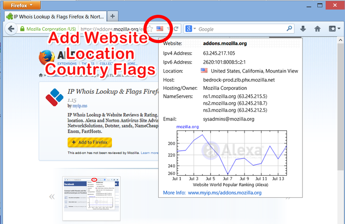This screenshot has height=224, width=345.
Task: Click the Add to Firefox button
Action: [x=90, y=142]
